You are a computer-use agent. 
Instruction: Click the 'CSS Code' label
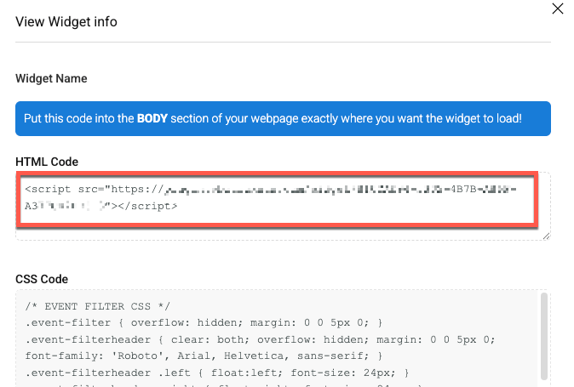(42, 279)
